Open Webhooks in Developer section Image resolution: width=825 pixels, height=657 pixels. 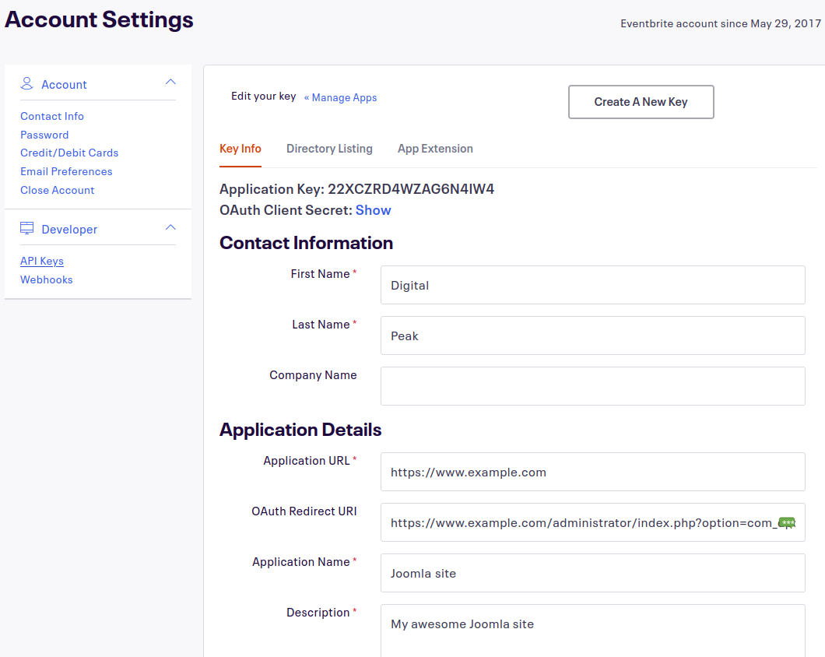(x=47, y=279)
